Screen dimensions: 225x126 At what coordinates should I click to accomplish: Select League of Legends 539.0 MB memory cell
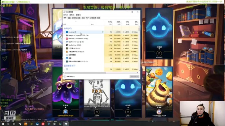coord(117,35)
